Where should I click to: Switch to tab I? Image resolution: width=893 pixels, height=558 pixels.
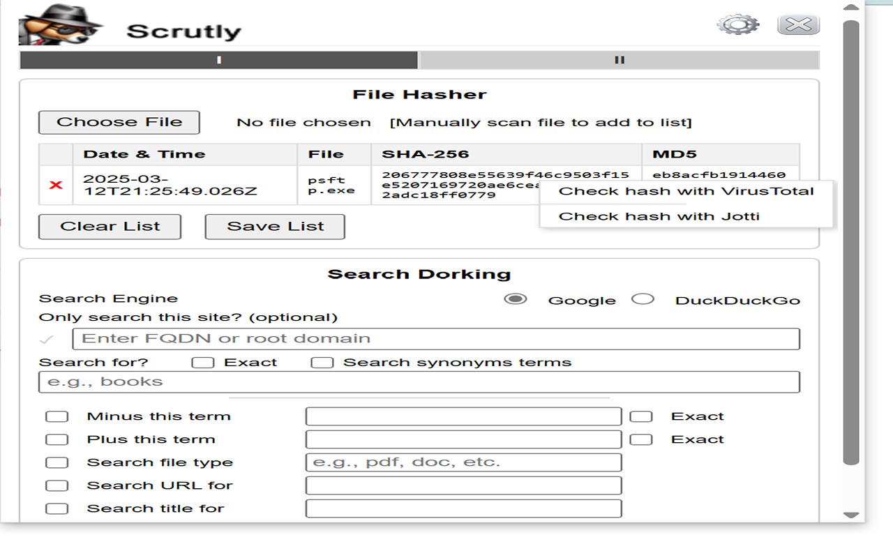coord(219,60)
